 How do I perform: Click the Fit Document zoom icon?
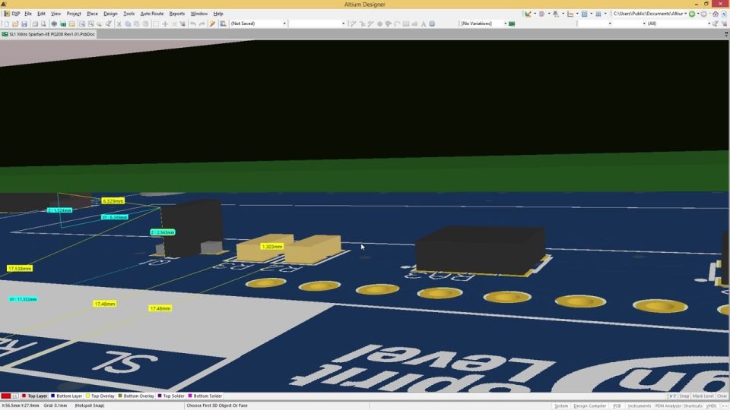(82, 24)
